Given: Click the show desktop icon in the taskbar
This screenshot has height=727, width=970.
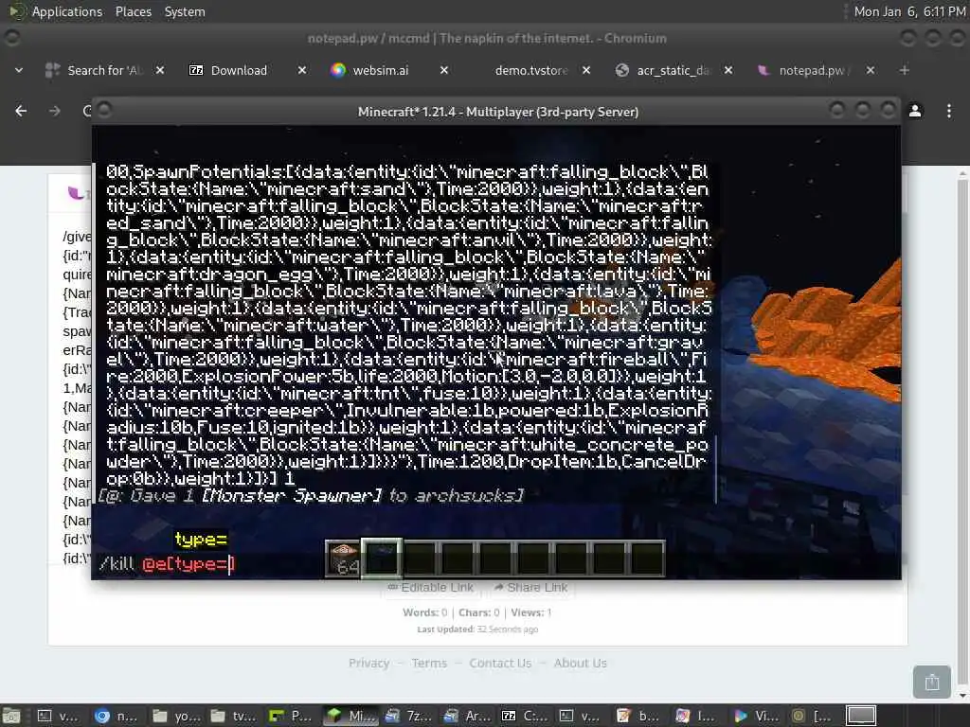Looking at the screenshot, I should 11,716.
